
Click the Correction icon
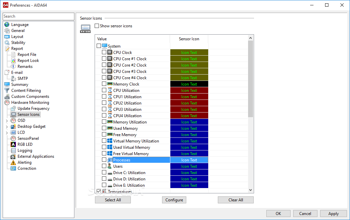13,168
